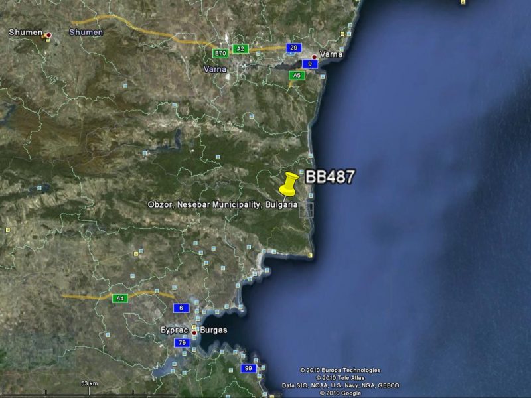Select the green A4 highway shield
The image size is (531, 398).
pos(119,298)
